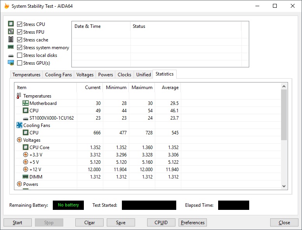302x230 pixels.
Task: Open the CPUID panel
Action: [161, 223]
